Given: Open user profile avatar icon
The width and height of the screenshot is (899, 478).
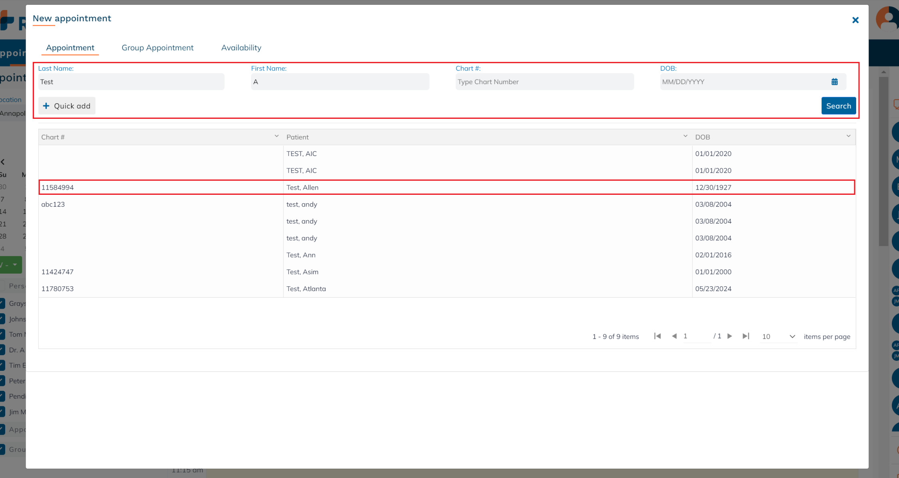Looking at the screenshot, I should point(888,18).
